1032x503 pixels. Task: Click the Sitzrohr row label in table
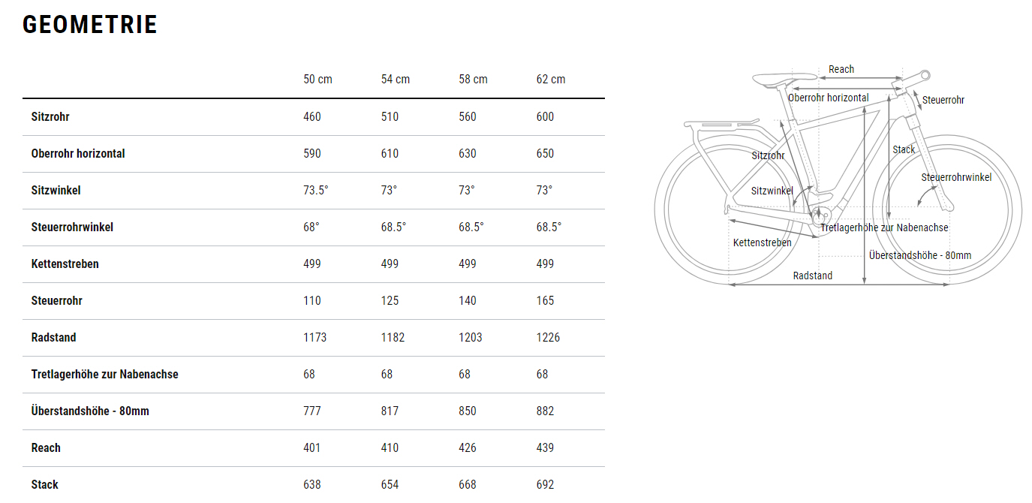(50, 117)
